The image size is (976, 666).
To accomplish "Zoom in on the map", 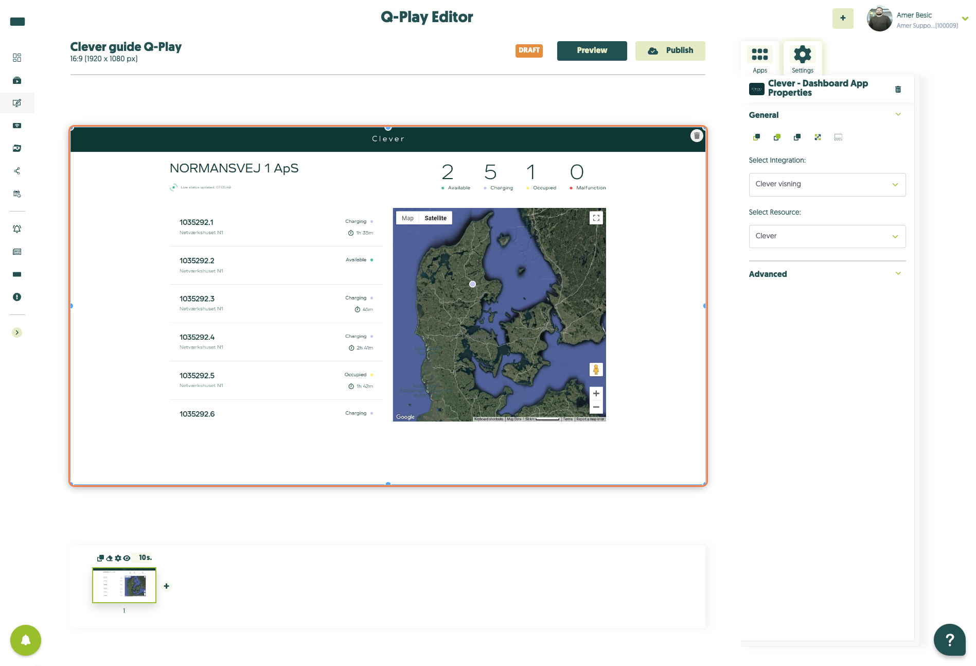I will [x=596, y=394].
